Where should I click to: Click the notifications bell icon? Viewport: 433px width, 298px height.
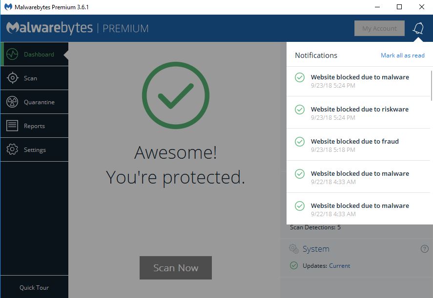click(x=418, y=28)
